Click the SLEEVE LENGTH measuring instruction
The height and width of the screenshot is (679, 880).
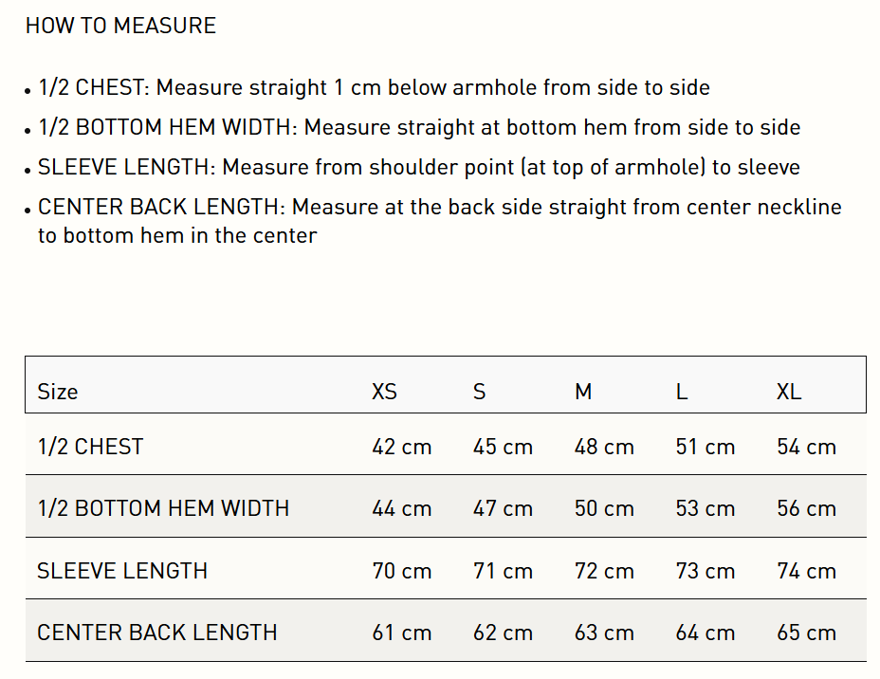(x=418, y=168)
